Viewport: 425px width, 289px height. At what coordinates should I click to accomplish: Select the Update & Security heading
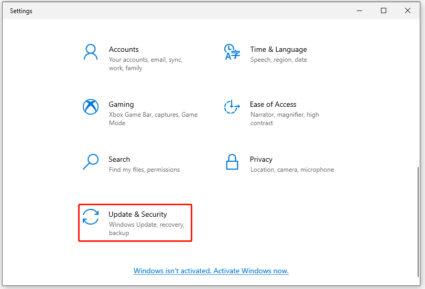[138, 214]
